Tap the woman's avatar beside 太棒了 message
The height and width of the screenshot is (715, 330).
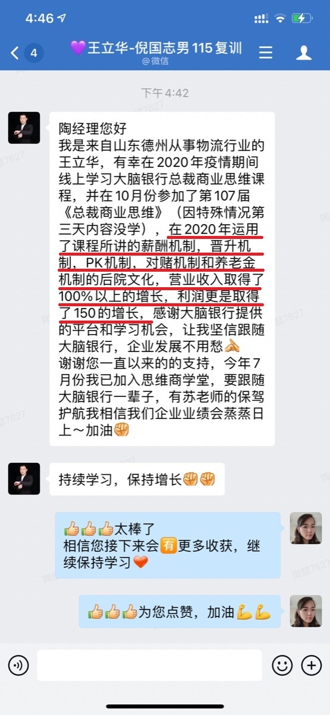[306, 528]
